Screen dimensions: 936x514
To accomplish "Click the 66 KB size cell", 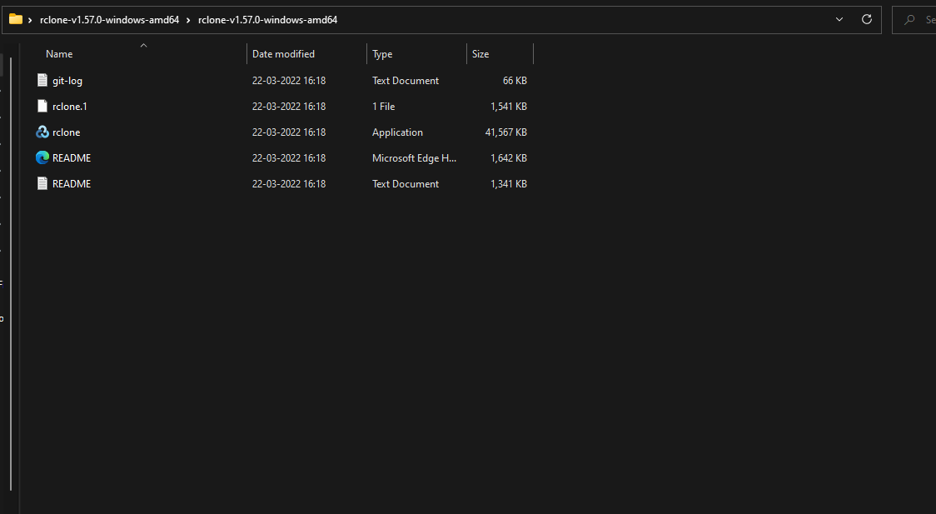I will click(x=515, y=81).
